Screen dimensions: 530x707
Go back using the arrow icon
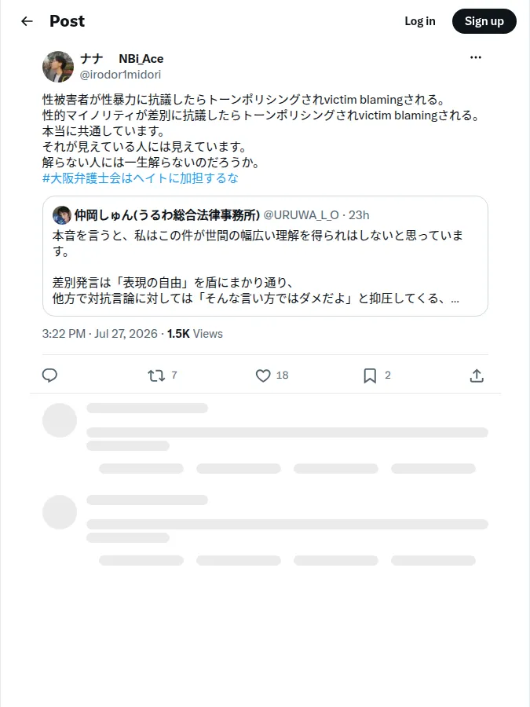tap(27, 21)
